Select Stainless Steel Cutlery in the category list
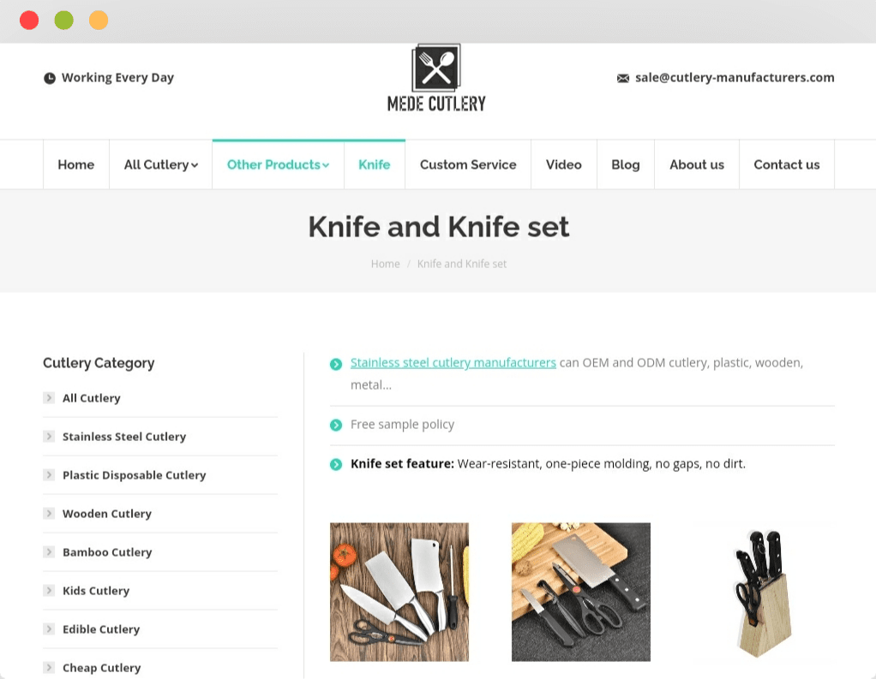 click(124, 437)
